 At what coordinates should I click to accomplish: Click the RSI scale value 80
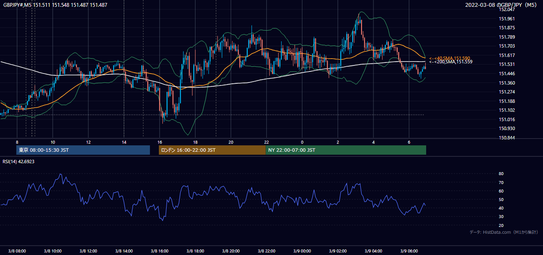click(x=501, y=174)
